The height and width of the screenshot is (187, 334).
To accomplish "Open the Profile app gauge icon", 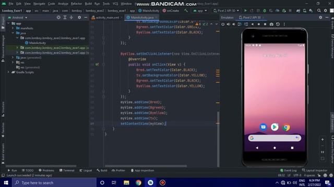I will click(277, 10).
